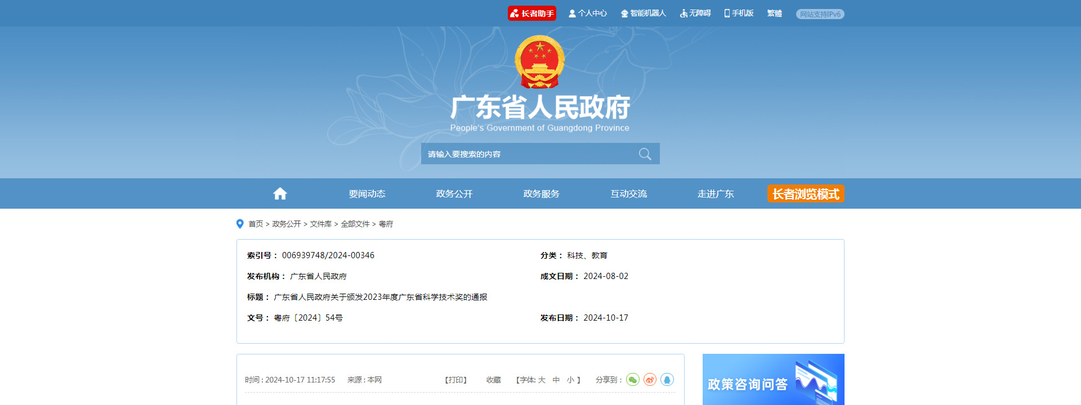Click the national emblem logo
This screenshot has height=405, width=1081.
click(539, 62)
